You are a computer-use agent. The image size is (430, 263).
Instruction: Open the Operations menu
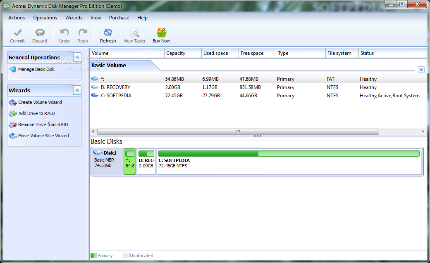tap(45, 17)
